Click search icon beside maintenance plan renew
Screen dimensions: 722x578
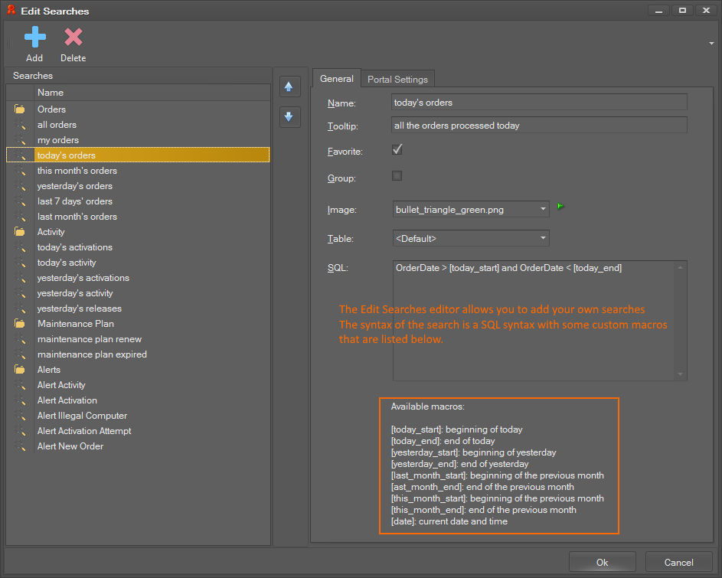[20, 339]
